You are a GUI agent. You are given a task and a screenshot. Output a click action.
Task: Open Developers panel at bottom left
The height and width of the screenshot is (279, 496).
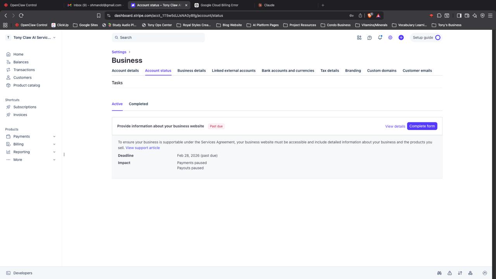tap(22, 273)
